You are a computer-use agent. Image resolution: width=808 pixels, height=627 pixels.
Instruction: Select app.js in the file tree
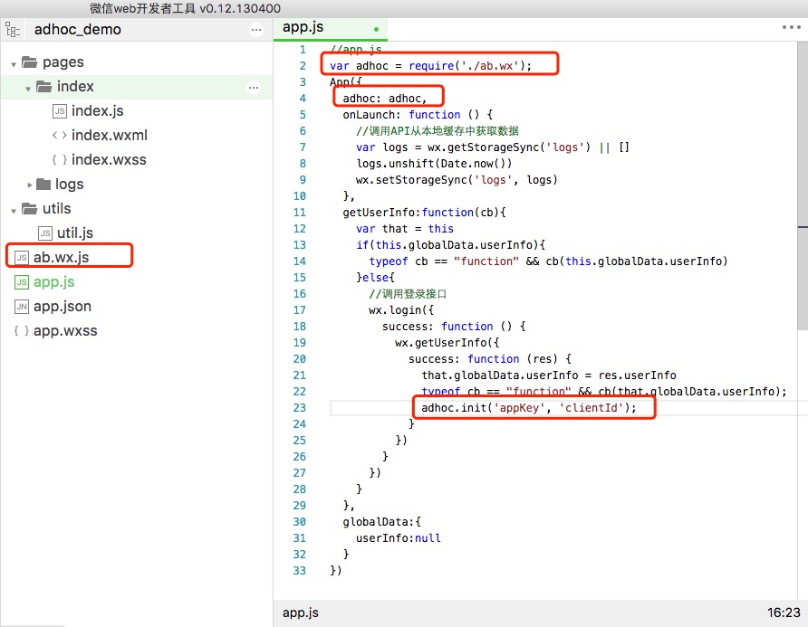click(x=54, y=282)
